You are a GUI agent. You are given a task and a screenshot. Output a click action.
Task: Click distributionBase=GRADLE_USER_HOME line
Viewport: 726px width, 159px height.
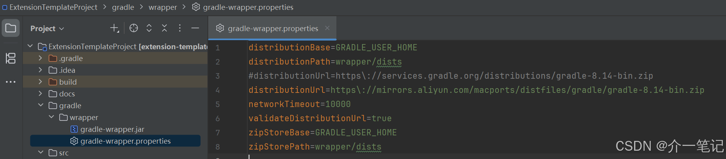click(333, 48)
